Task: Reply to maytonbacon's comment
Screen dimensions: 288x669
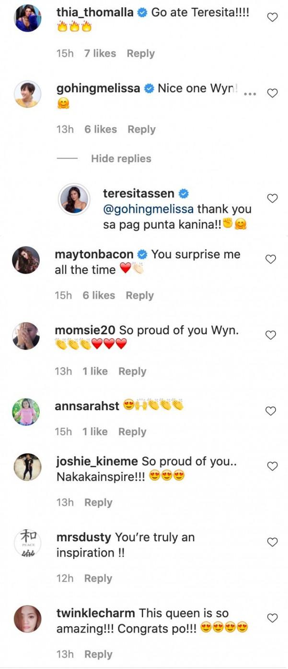Action: tap(139, 295)
